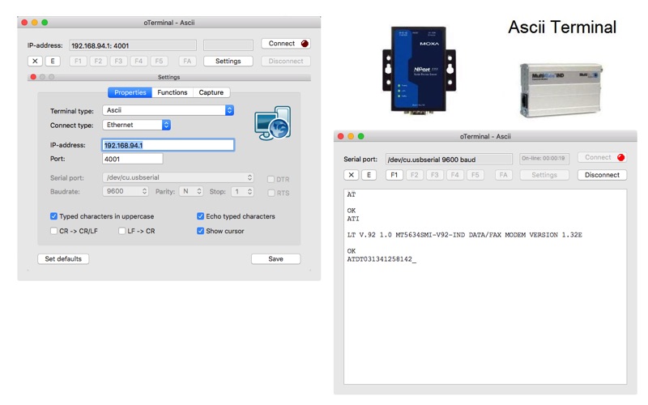The height and width of the screenshot is (405, 648).
Task: Click Connect in the serial port terminal window
Action: [x=602, y=157]
